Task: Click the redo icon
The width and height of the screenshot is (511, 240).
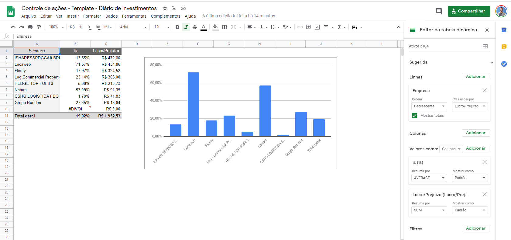Action: tap(22, 27)
